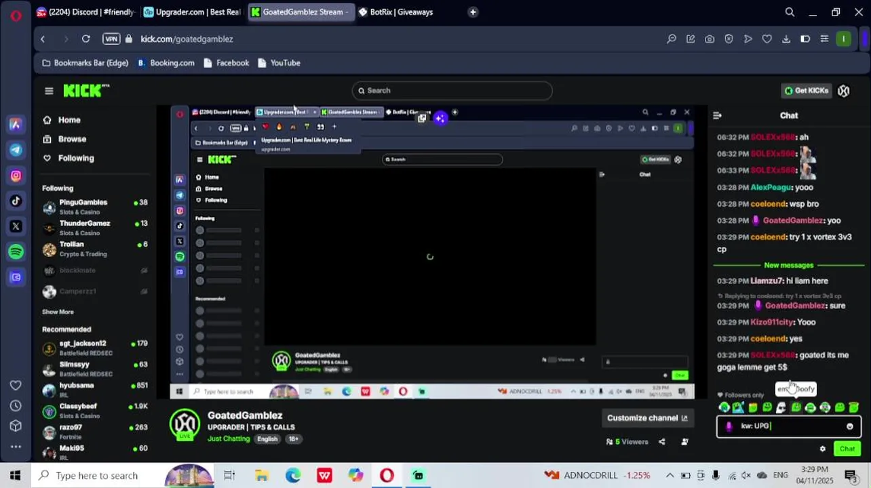
Task: Open the YouTube bookmark
Action: pyautogui.click(x=278, y=63)
